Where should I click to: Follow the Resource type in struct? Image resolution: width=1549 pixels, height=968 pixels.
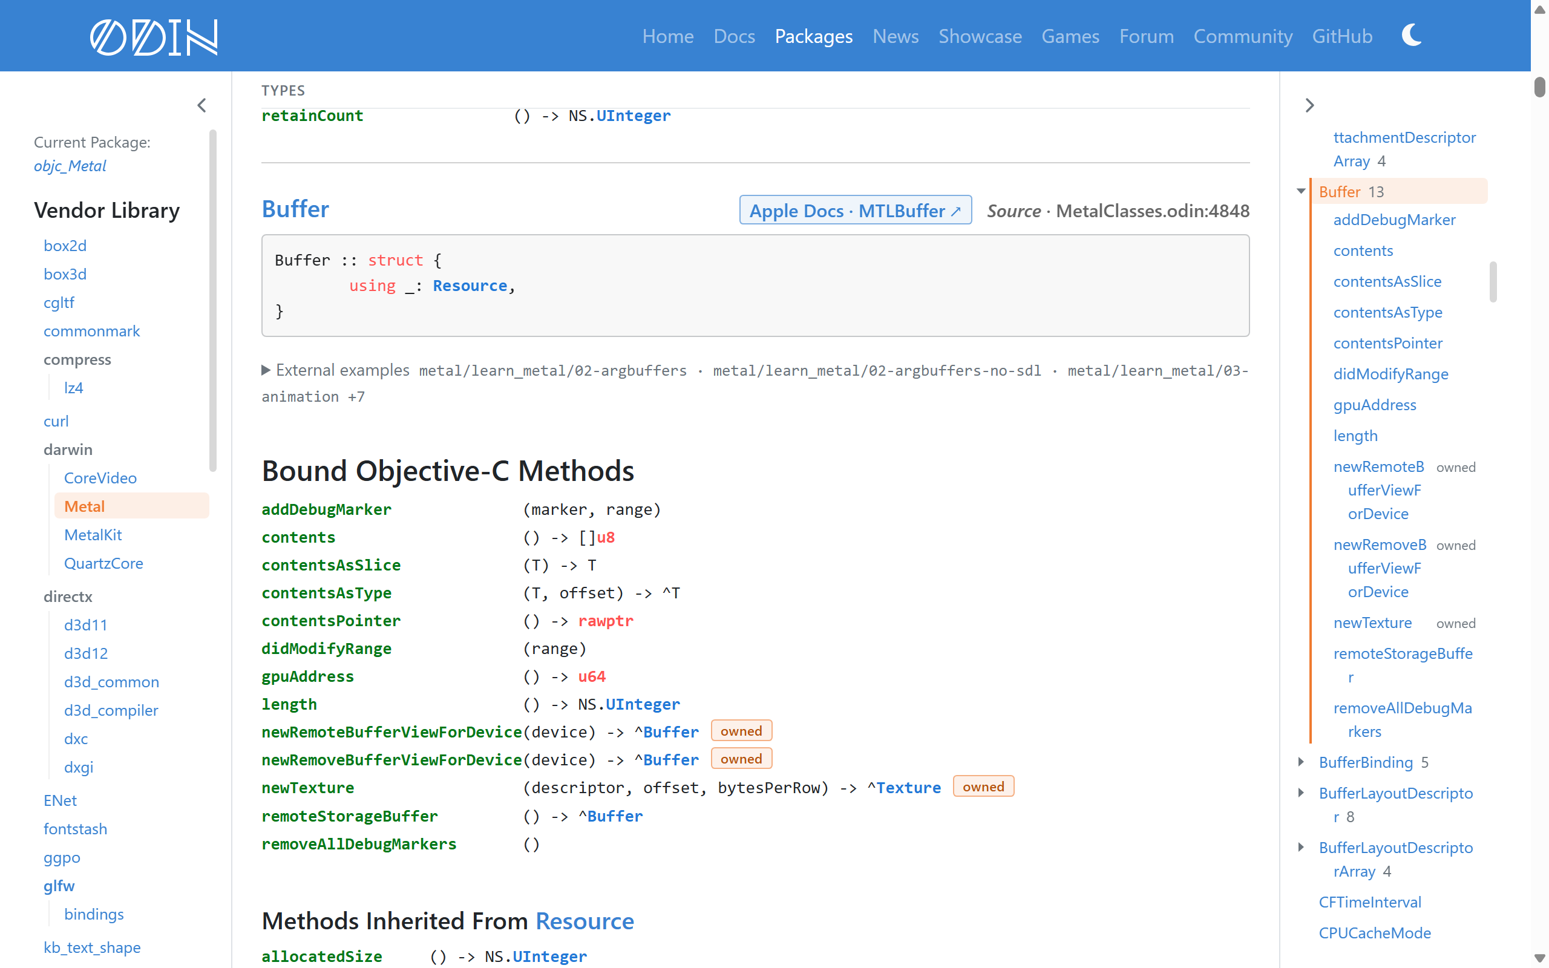pyautogui.click(x=470, y=286)
